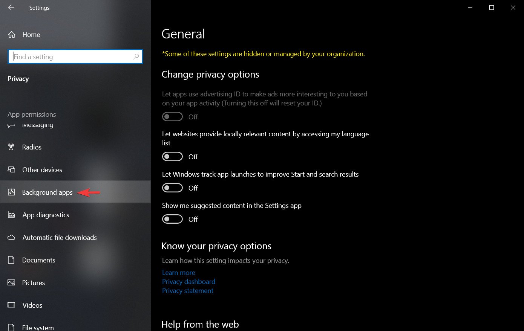Maximize the Settings window
The height and width of the screenshot is (331, 524).
pos(492,8)
